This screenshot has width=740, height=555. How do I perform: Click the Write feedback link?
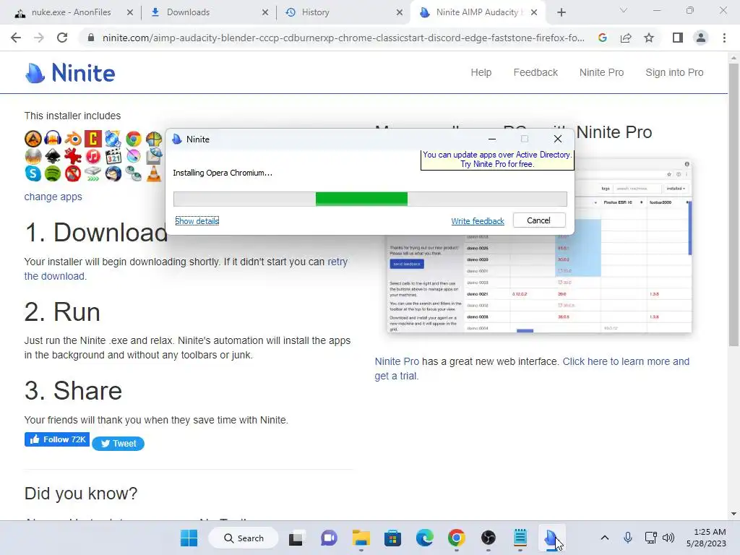click(x=478, y=221)
